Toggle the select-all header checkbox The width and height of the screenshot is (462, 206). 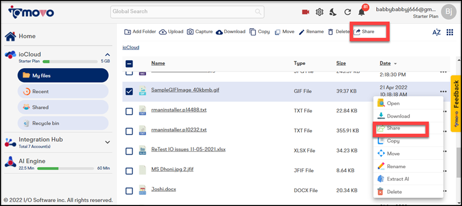[129, 64]
